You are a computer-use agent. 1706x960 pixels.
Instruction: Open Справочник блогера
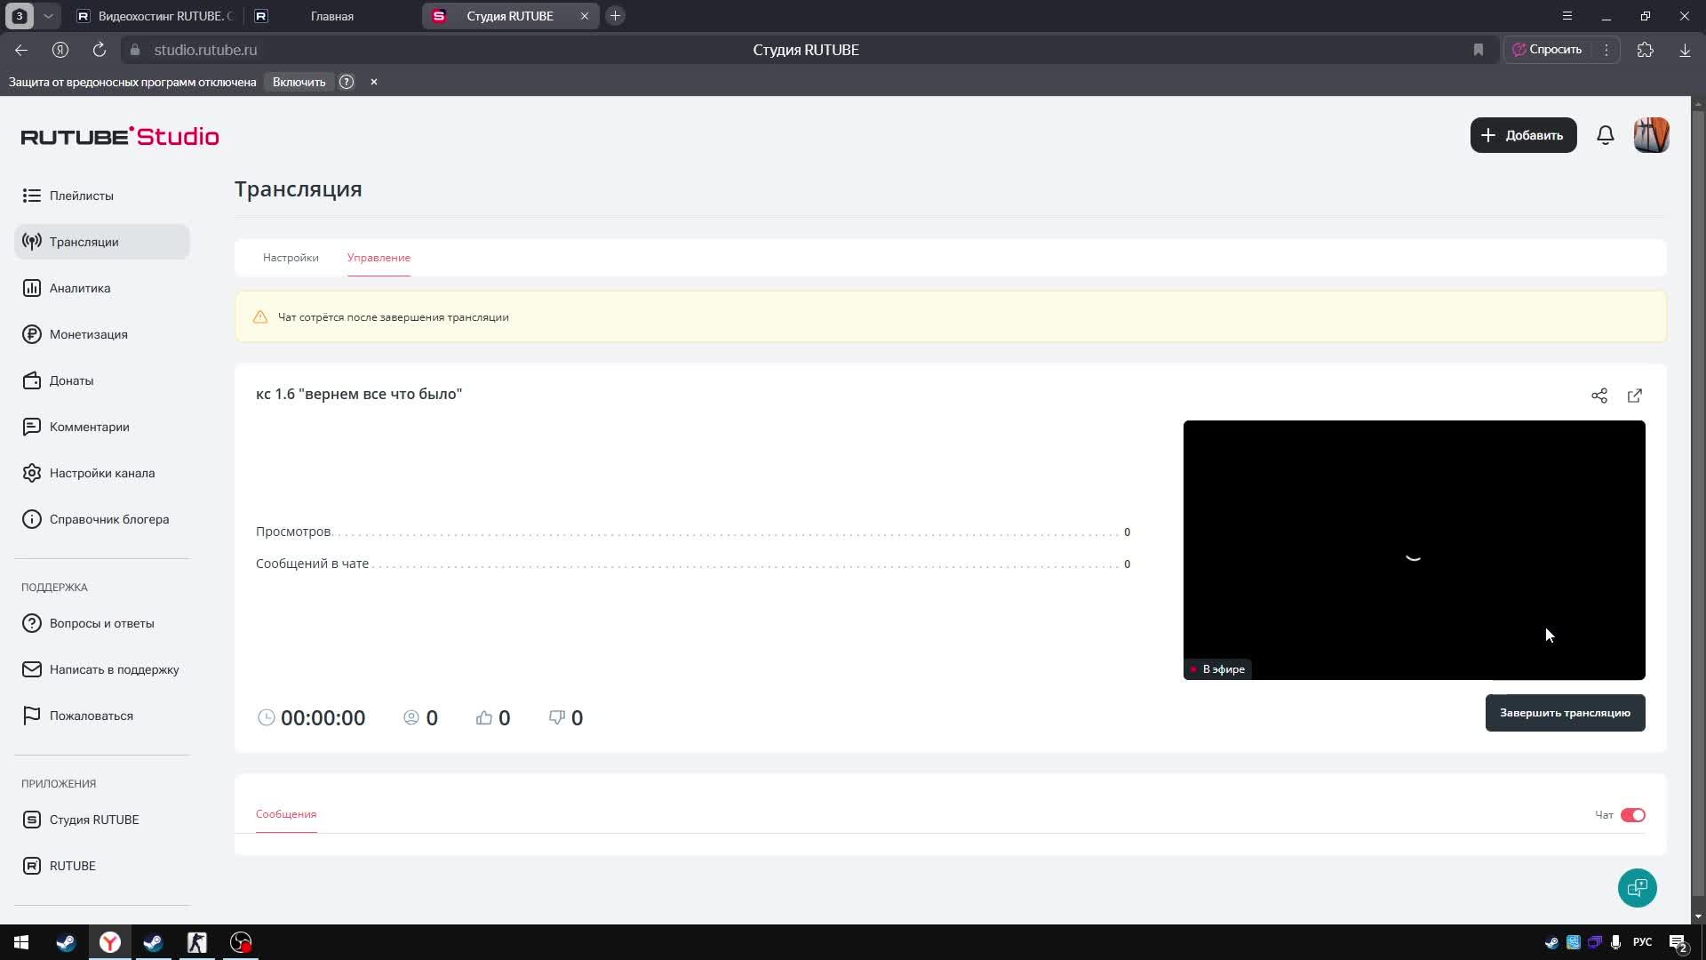[x=102, y=519]
